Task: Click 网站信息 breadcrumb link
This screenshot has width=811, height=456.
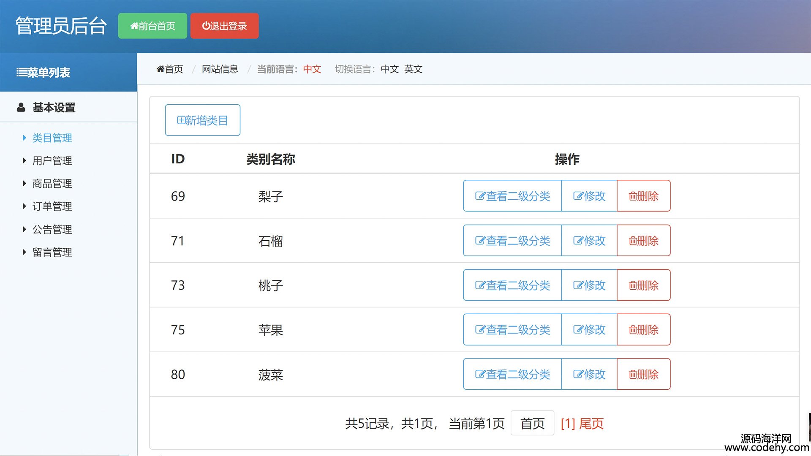Action: (x=220, y=69)
